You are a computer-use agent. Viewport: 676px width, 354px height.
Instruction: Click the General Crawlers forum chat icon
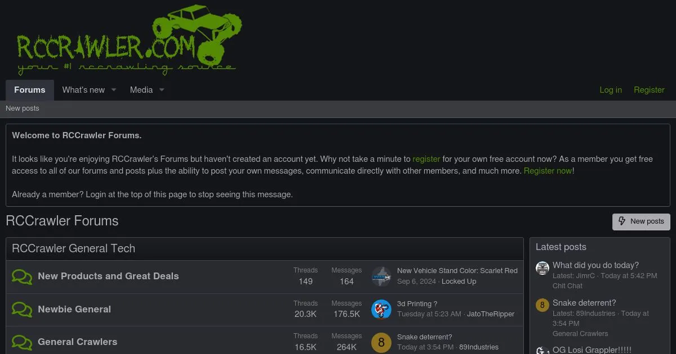[22, 342]
